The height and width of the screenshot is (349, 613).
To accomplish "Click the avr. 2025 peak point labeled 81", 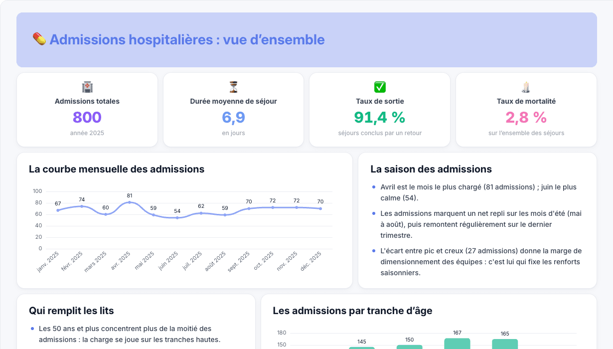I will (130, 202).
